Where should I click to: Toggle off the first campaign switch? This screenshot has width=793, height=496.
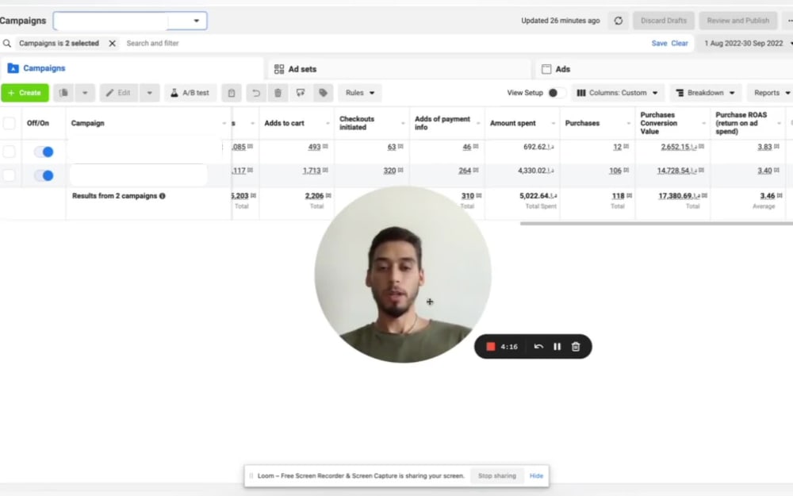pos(44,152)
